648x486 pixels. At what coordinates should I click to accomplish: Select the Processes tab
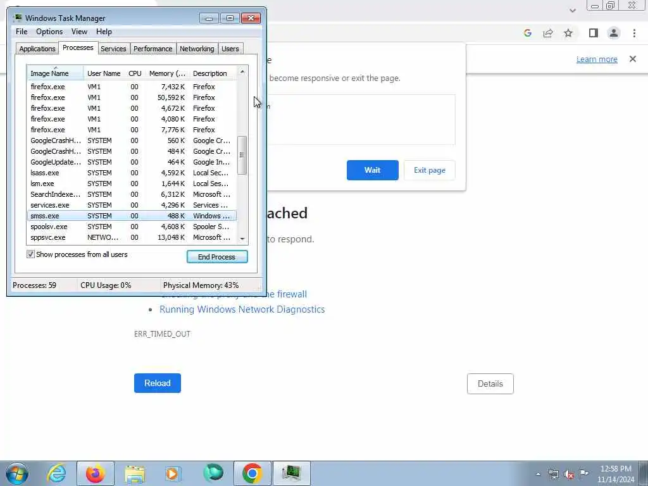pos(78,48)
